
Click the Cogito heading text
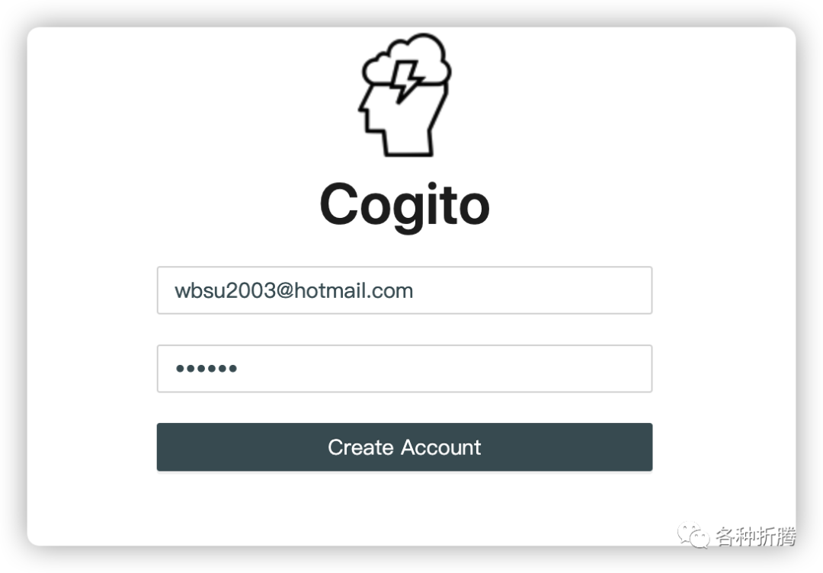click(x=405, y=204)
